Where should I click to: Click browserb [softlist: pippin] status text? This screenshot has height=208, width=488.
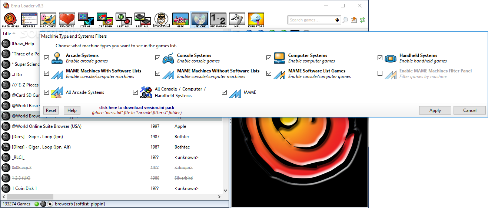[80, 204]
